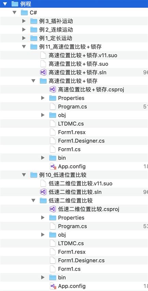Click the 高速位置比较+锁存.csproj Visual Studio icon
The image size is (148, 291).
53,90
